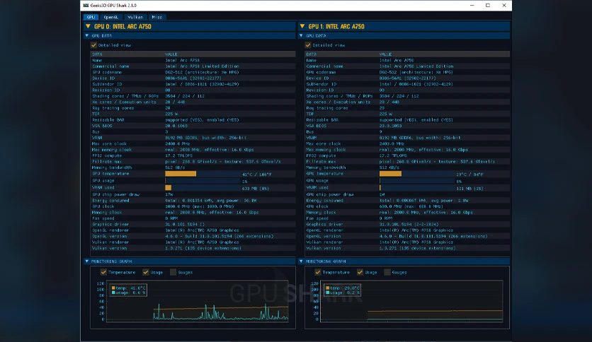Viewport: 592px width, 342px height.
Task: Close the GPU Shark window
Action: [504, 5]
